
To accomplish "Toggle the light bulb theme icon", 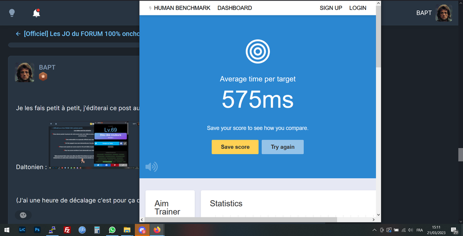I will pyautogui.click(x=12, y=13).
